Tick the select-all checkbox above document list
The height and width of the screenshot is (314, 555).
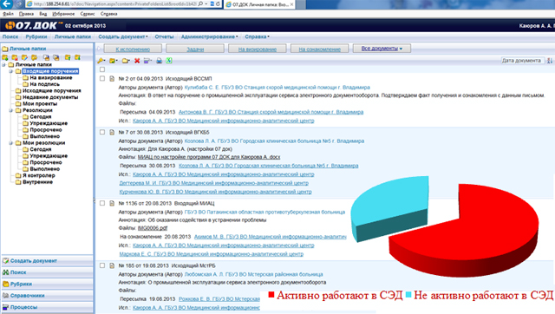click(x=102, y=69)
